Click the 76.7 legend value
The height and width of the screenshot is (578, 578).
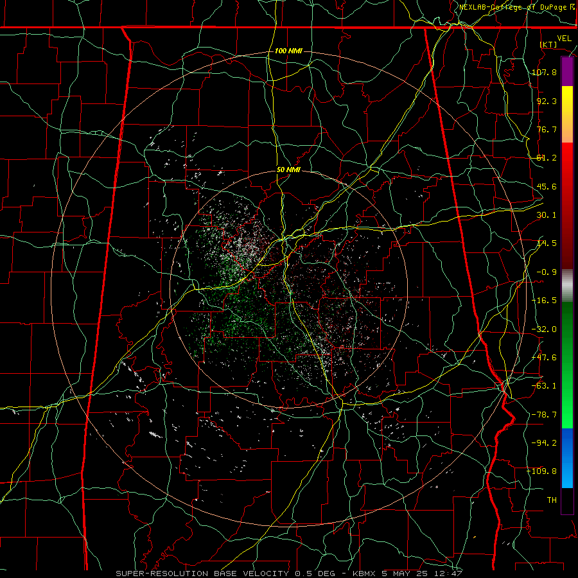(x=547, y=129)
